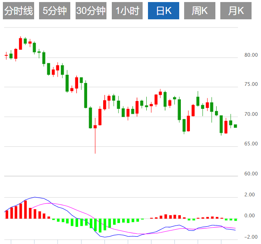Click the tallest red MACD histogram bar
The height and width of the screenshot is (244, 261).
point(25,209)
